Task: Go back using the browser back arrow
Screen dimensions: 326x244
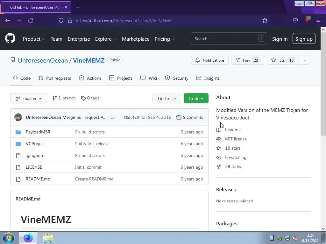Action: coord(8,21)
